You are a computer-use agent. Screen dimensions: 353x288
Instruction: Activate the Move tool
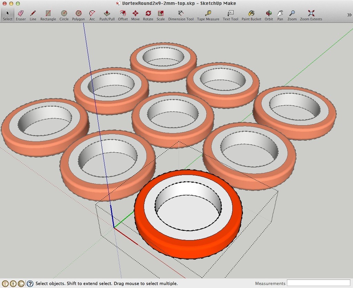135,15
